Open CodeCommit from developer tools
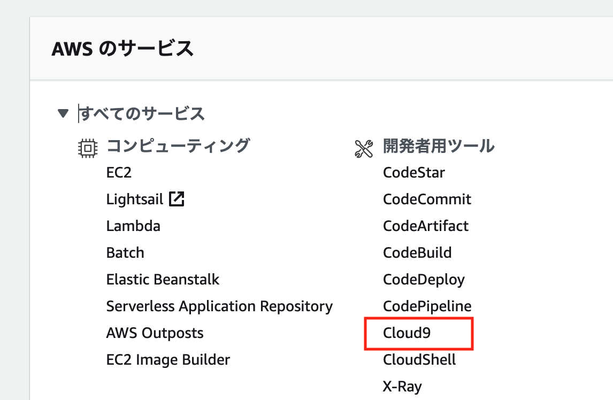Image resolution: width=613 pixels, height=400 pixels. tap(426, 199)
